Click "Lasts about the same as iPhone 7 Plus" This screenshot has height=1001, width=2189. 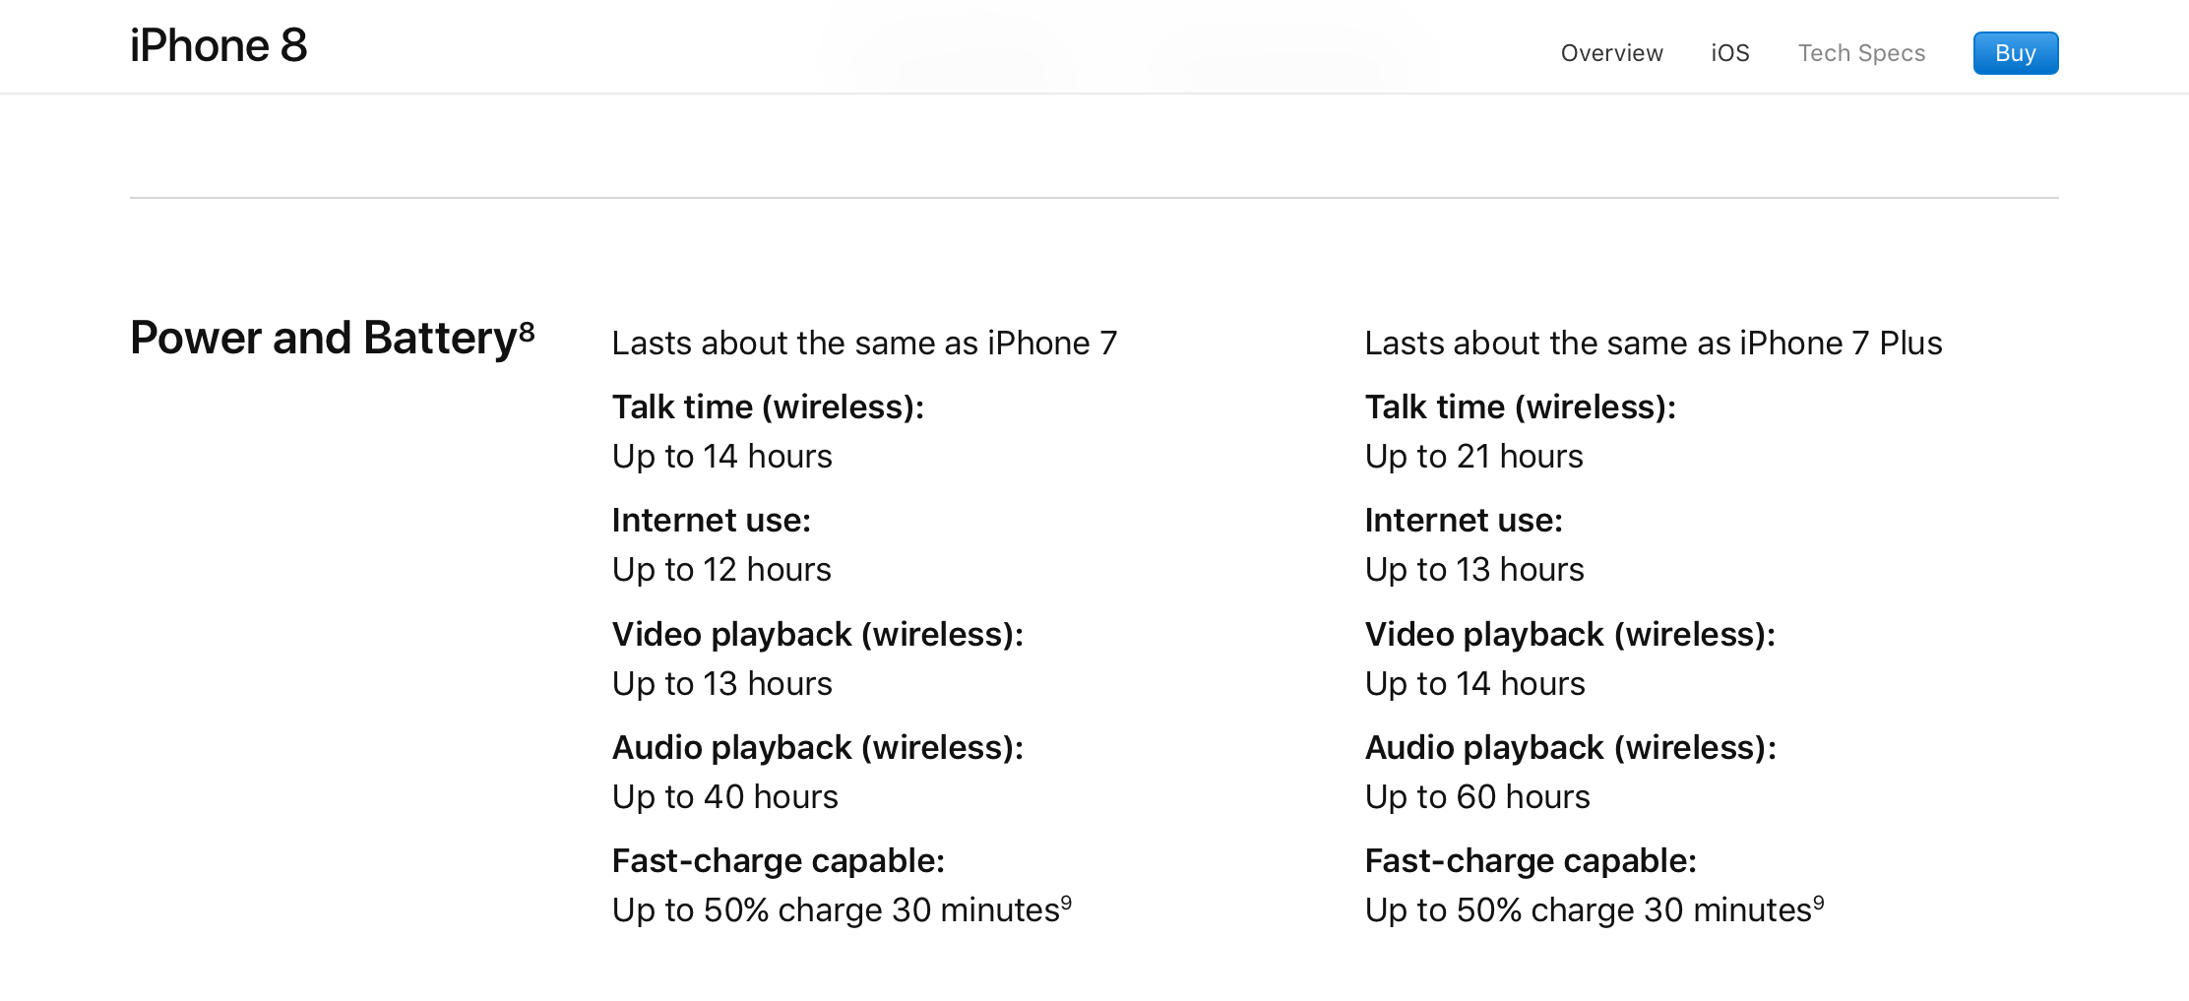tap(1654, 343)
